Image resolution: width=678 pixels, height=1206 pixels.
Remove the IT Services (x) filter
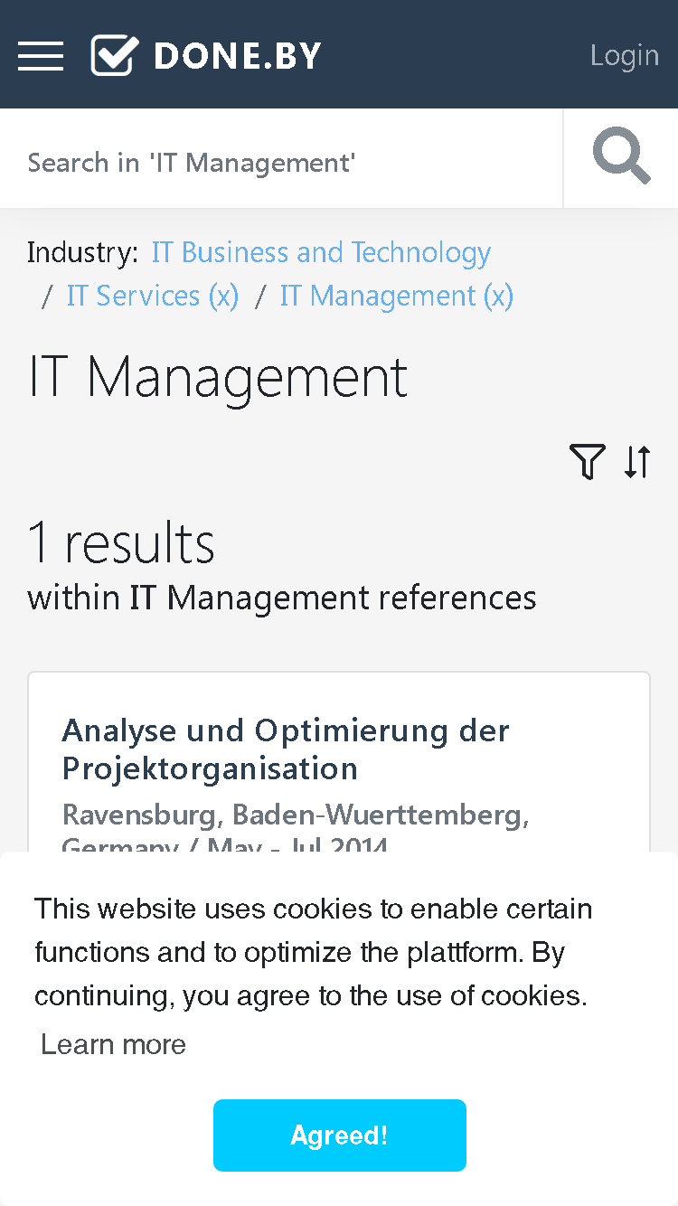point(153,296)
